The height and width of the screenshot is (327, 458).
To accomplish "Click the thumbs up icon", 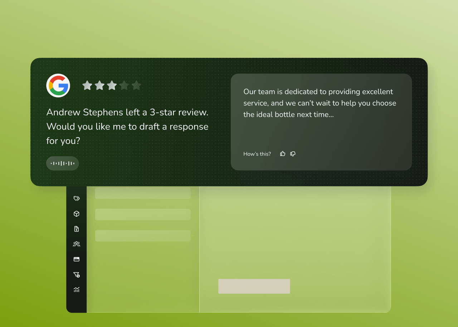I will [283, 154].
